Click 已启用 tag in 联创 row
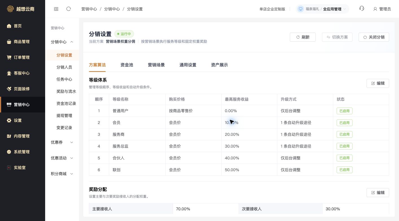Screen dimensions: 399x221 tap(344, 170)
